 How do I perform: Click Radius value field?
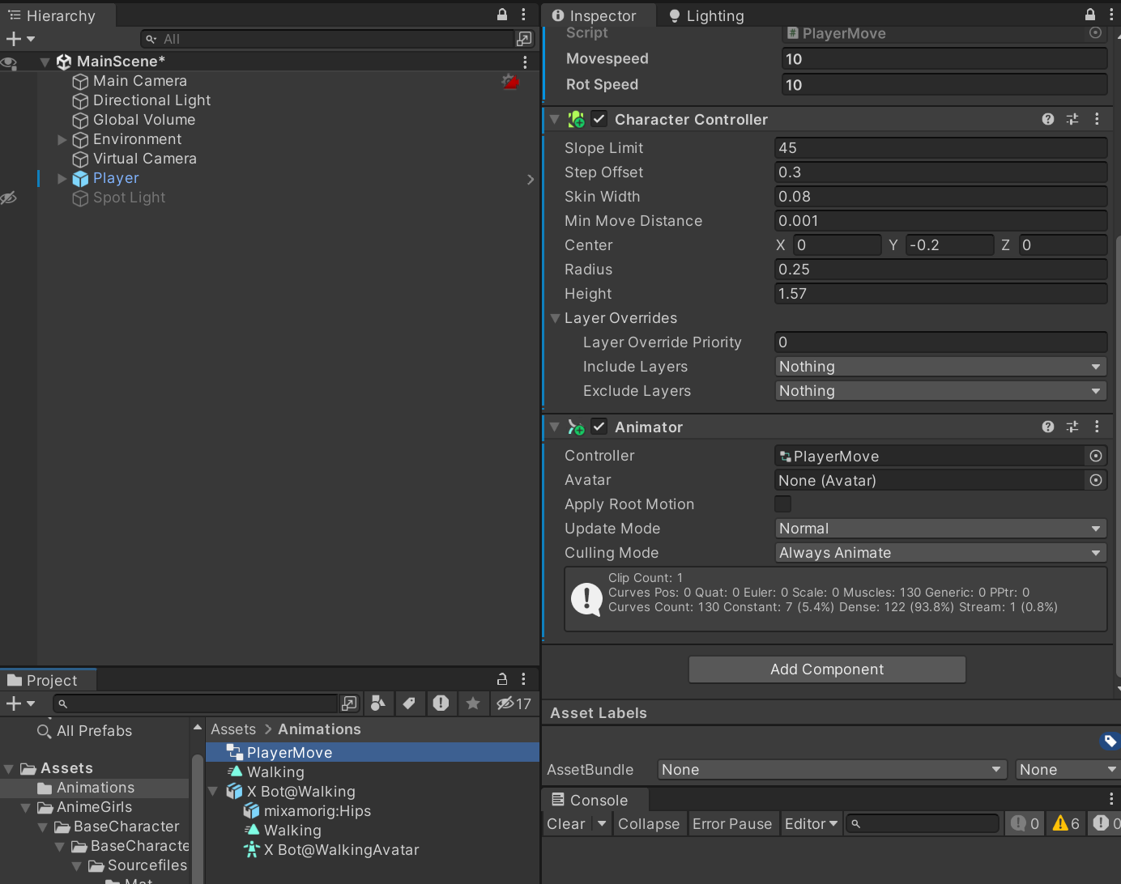click(x=940, y=270)
